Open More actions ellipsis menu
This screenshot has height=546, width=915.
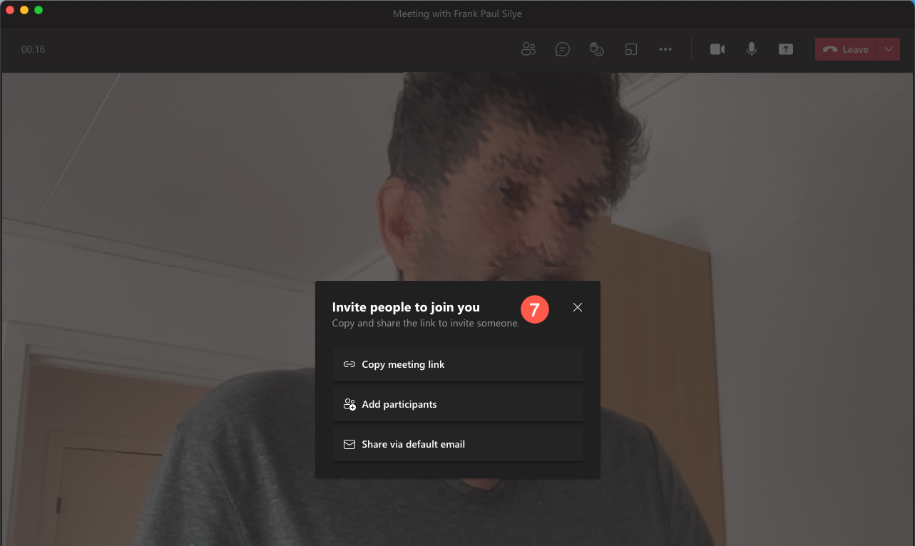point(665,49)
